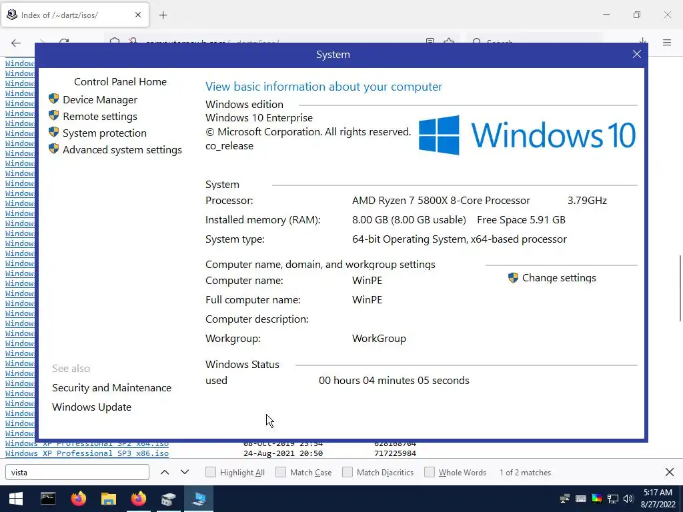
Task: Click the 'Windows 10 Enterprise' edition text
Action: tap(259, 118)
